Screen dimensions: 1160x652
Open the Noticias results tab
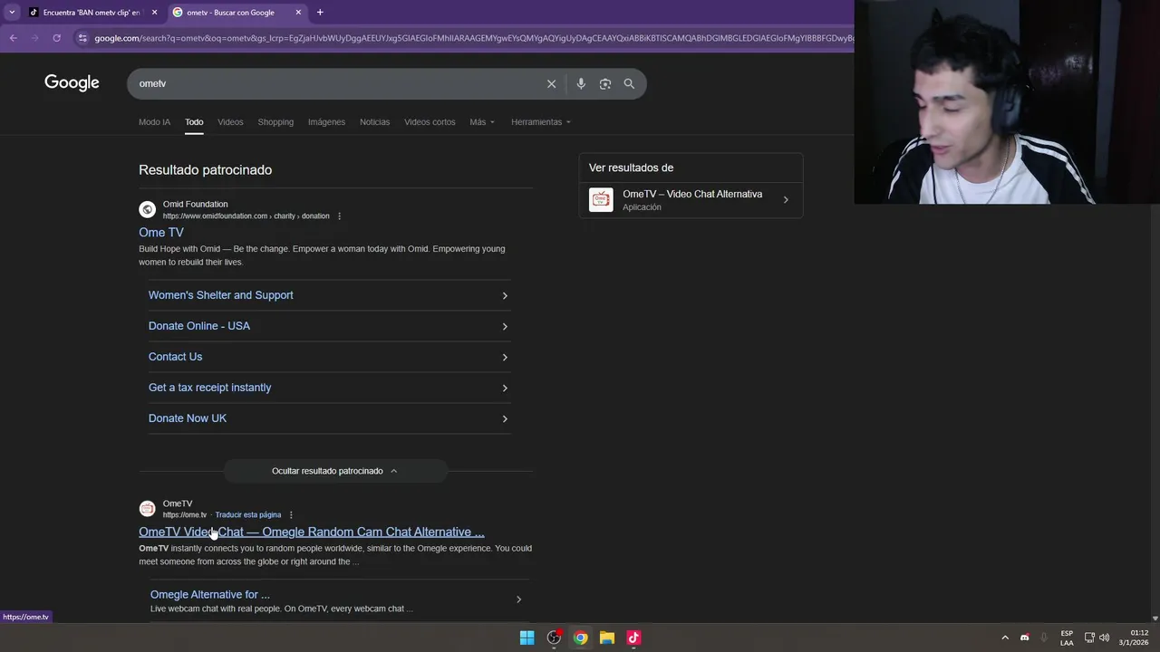pos(374,122)
